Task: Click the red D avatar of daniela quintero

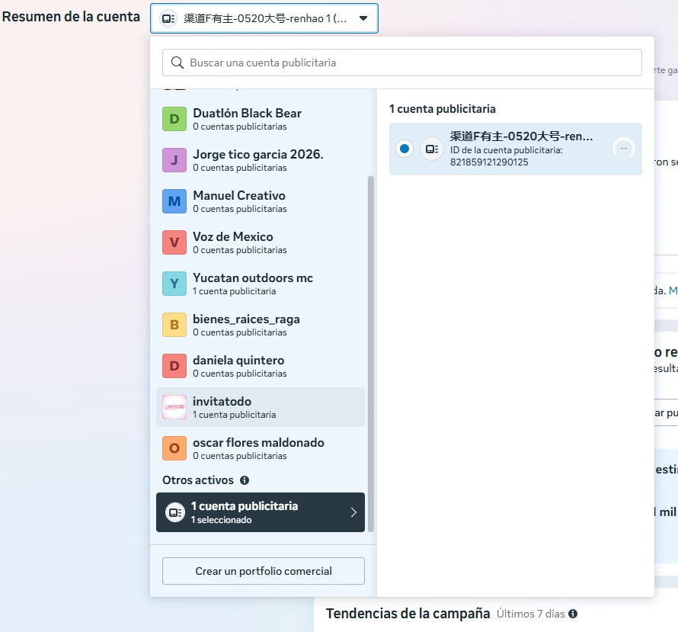Action: coord(174,366)
